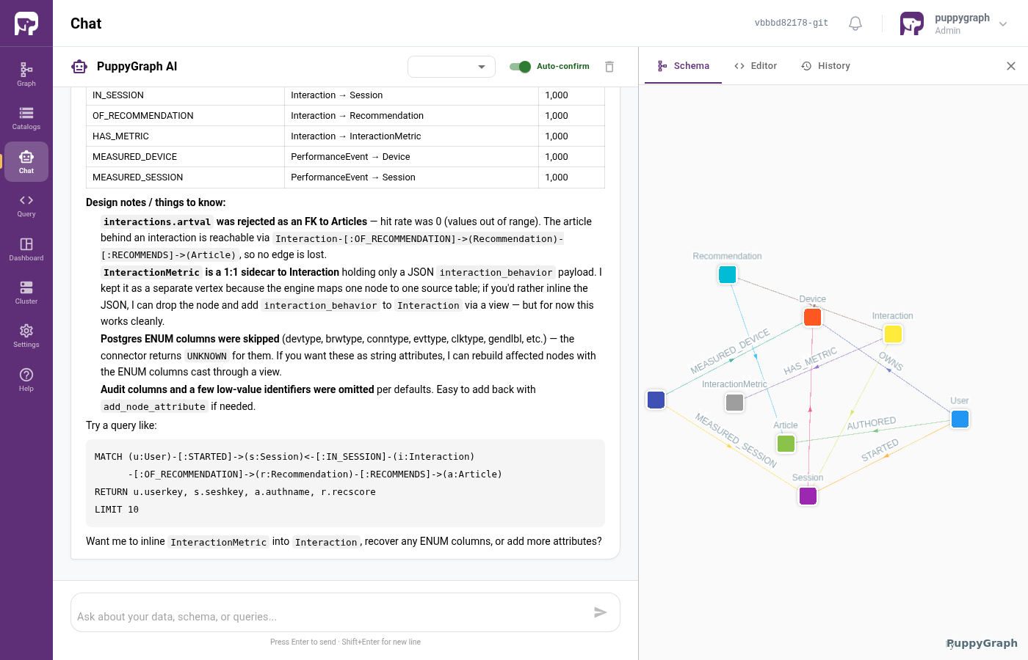Screen dimensions: 1028x660
Task: Toggle the Auto-confirm switch
Action: pos(521,67)
